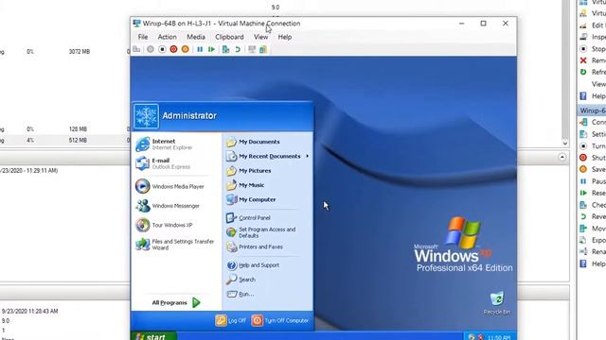Click Refresh in Hyper-V Actions pane
606x340 pixels.
593,72
